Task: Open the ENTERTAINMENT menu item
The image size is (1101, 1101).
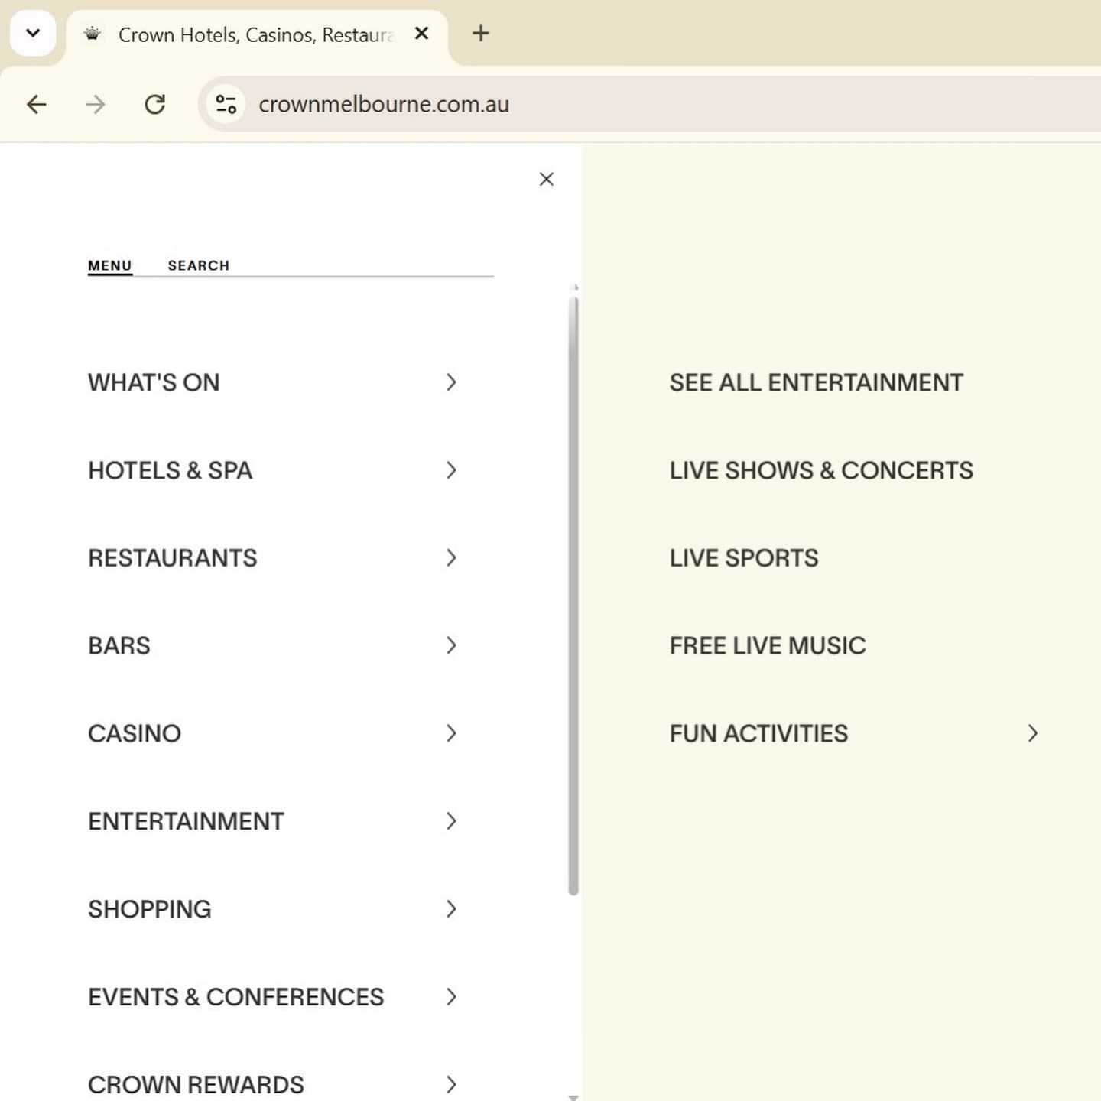Action: 186,821
